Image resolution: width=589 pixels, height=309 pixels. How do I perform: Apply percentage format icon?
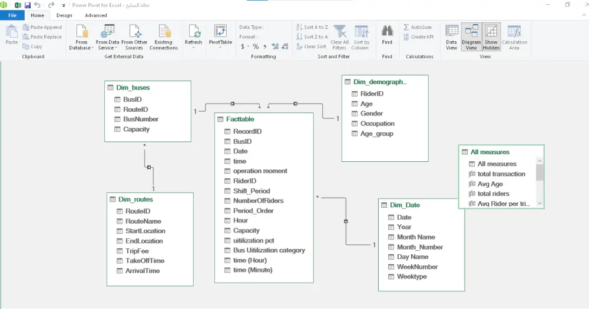tap(256, 46)
